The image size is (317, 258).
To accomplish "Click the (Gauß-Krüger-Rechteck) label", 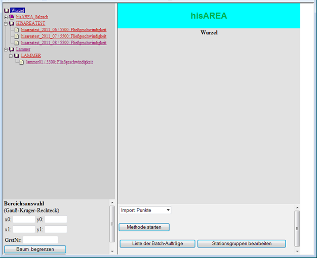I will tap(31, 210).
